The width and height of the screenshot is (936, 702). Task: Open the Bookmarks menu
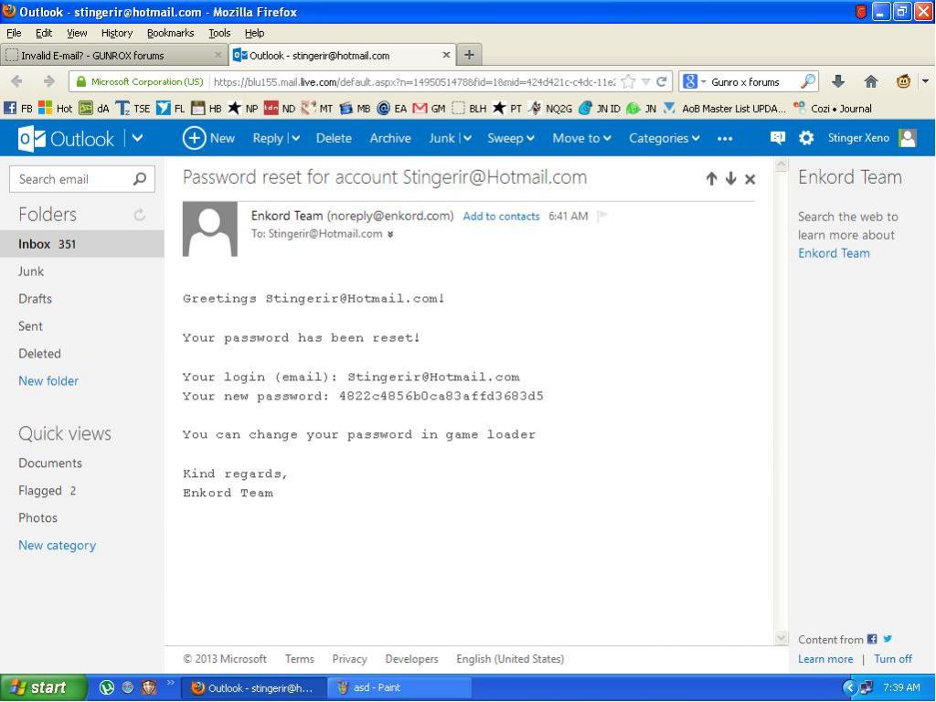170,33
